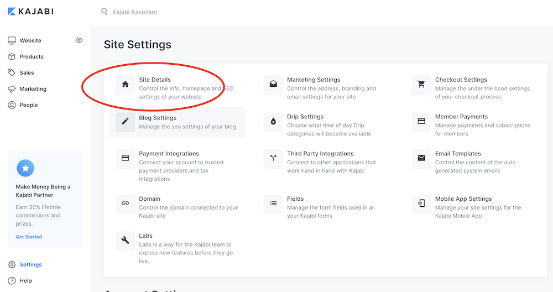This screenshot has width=553, height=292.
Task: Click the Domain chain link icon
Action: [x=125, y=204]
